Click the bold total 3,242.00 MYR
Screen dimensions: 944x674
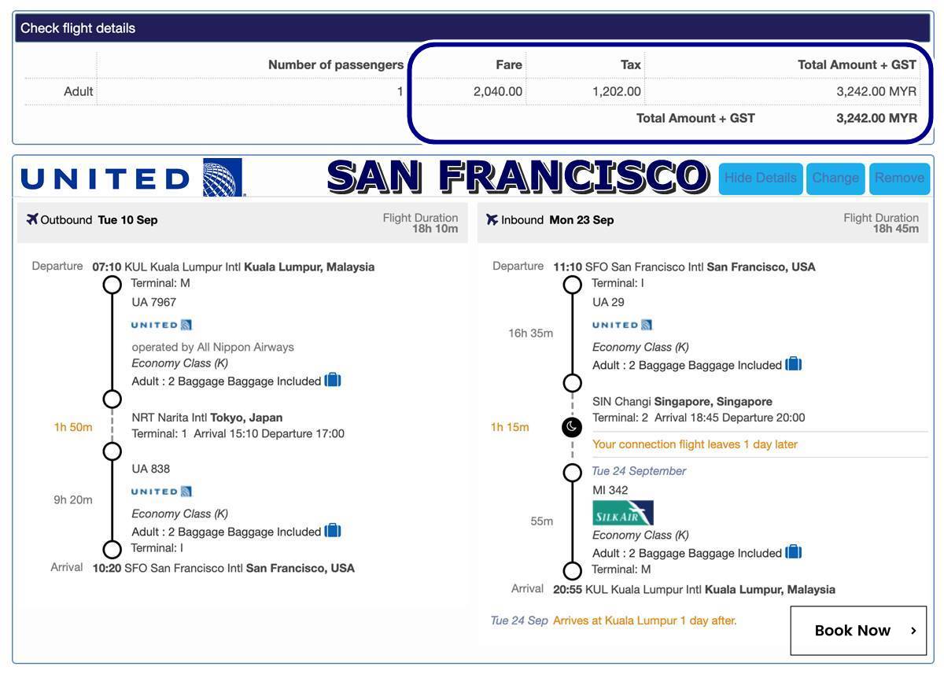pyautogui.click(x=876, y=118)
